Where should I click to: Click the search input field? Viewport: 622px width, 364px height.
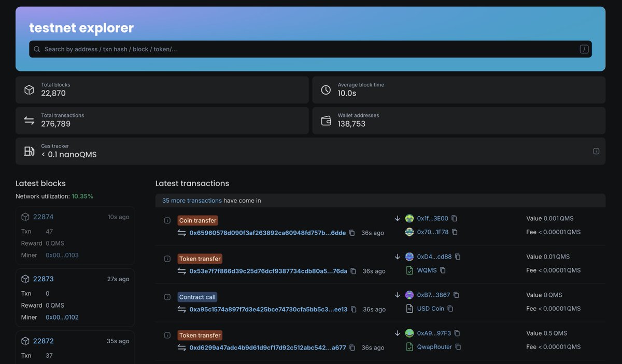310,49
